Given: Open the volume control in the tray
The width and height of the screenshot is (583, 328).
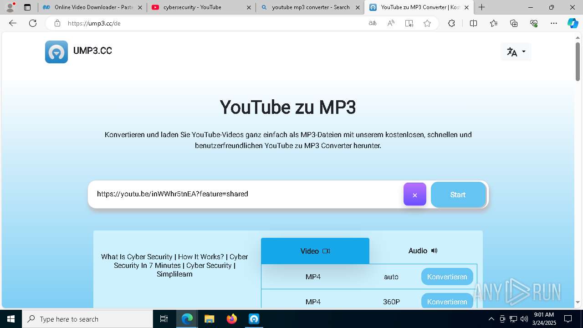Looking at the screenshot, I should point(524,319).
